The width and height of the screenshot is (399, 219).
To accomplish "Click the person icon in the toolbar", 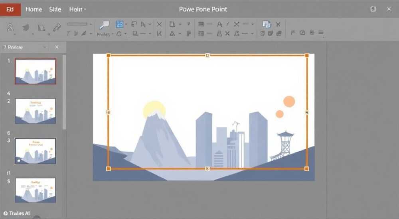I will point(10,27).
